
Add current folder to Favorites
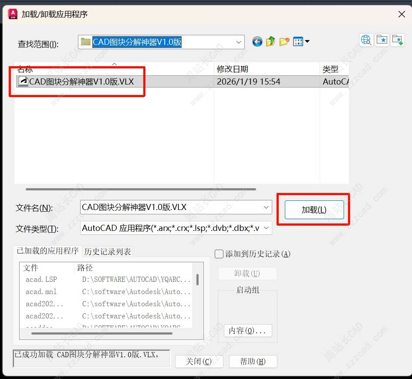click(397, 40)
